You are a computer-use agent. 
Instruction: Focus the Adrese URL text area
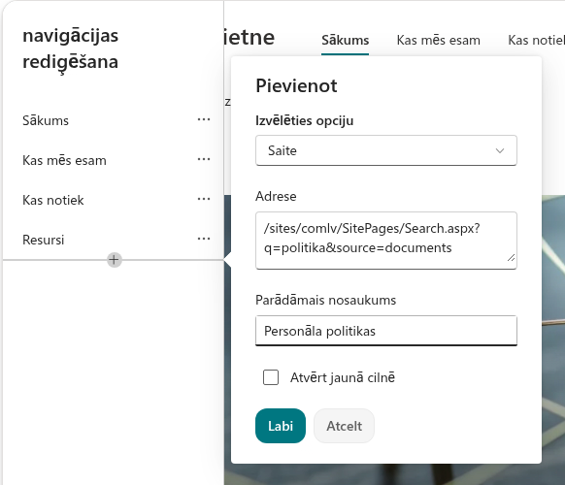click(x=386, y=241)
